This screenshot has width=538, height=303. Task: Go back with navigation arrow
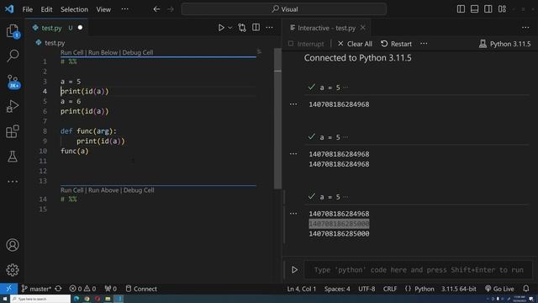click(x=156, y=9)
